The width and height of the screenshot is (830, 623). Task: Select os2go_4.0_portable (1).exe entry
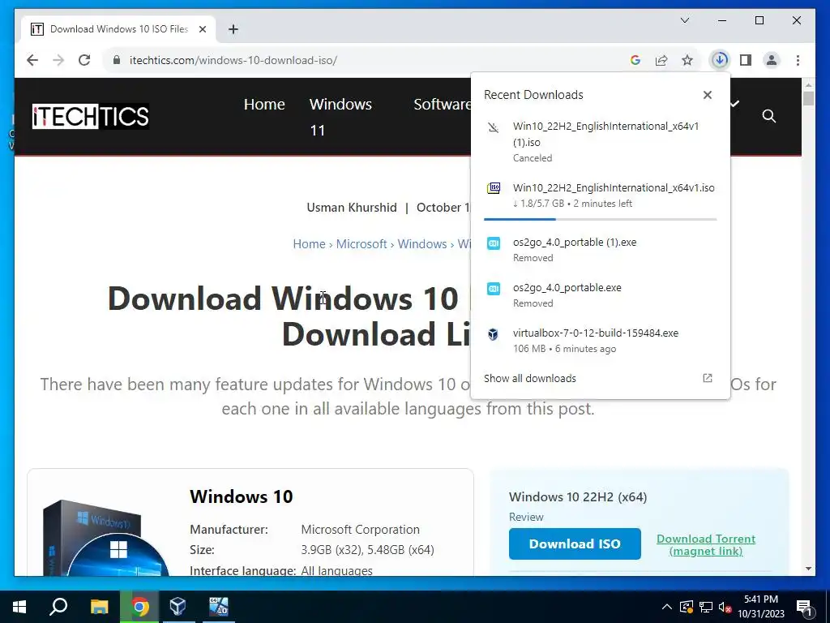point(601,250)
